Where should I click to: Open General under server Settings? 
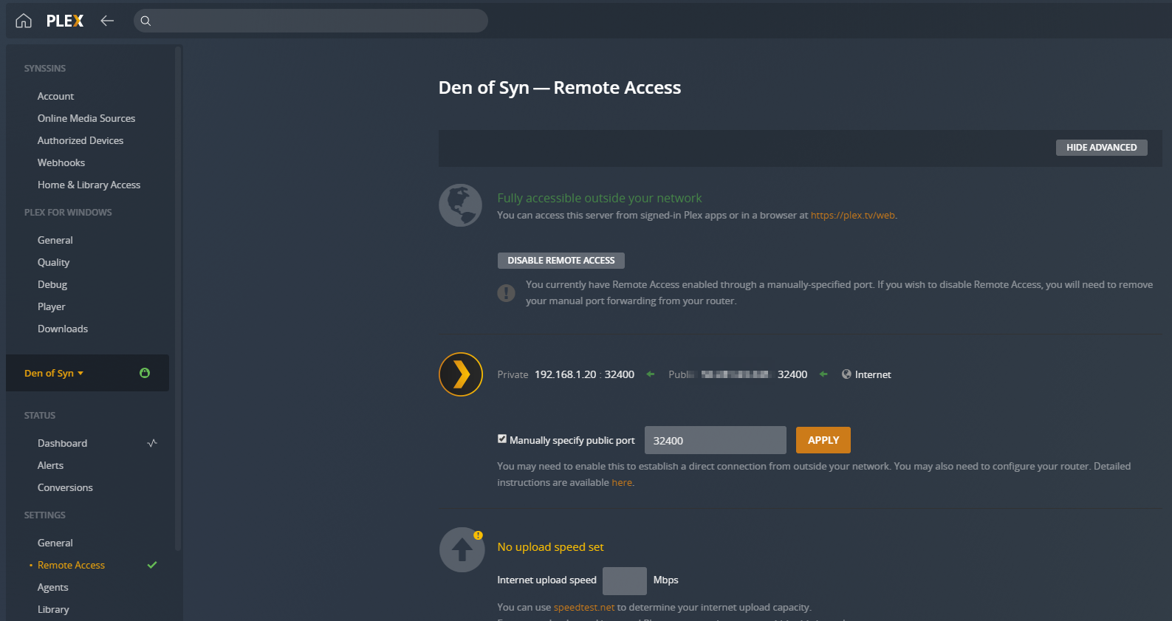click(x=55, y=543)
